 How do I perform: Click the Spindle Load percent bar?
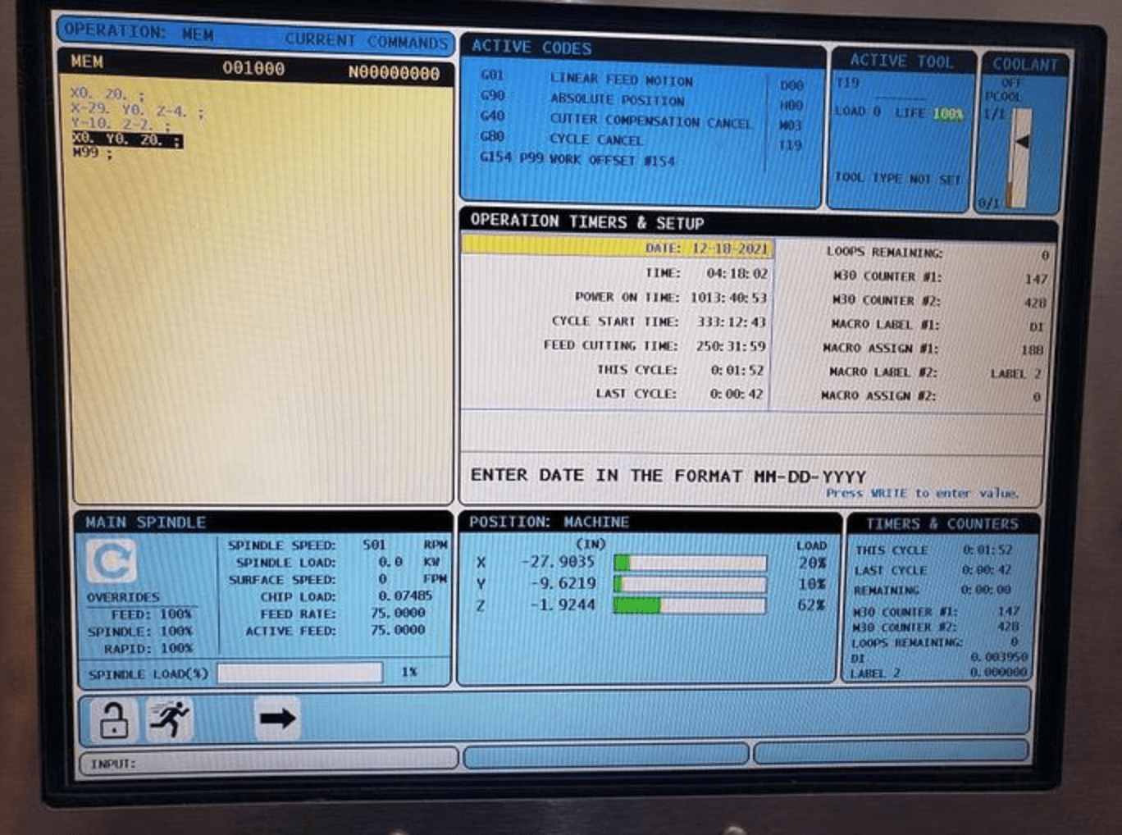tap(300, 673)
